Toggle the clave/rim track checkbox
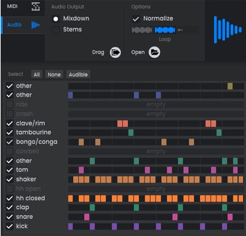This screenshot has height=236, width=246. 9,123
